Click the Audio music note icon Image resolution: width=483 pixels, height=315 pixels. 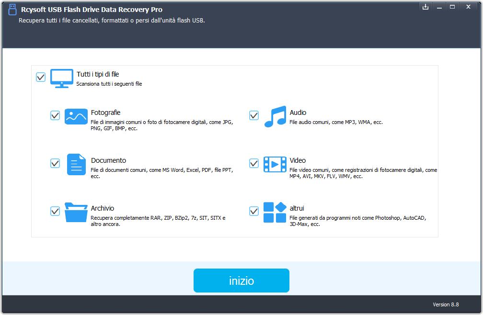pos(275,117)
